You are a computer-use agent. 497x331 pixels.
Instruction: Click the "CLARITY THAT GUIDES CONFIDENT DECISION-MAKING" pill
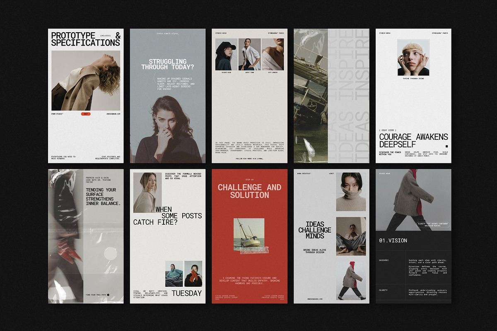click(x=433, y=225)
